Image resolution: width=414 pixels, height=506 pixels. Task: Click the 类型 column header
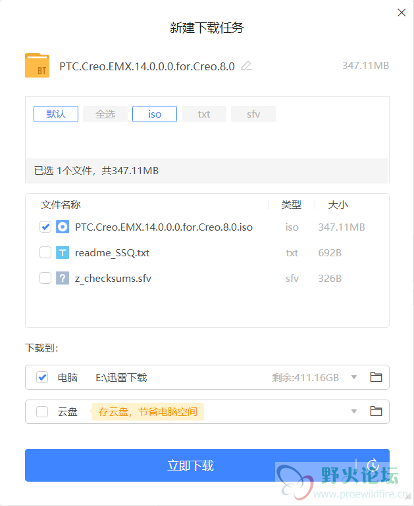coord(291,204)
